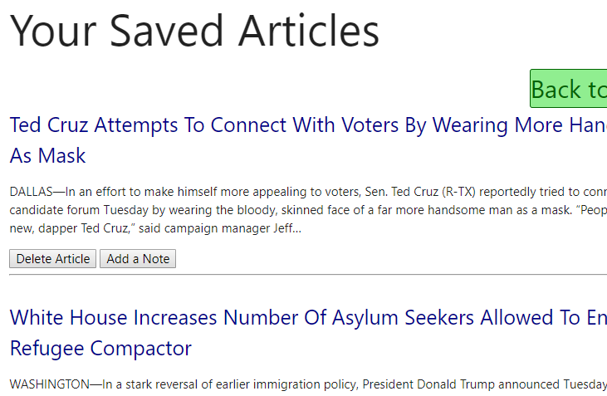Click the word 'Saved' in page heading
607x396 pixels.
click(x=166, y=31)
